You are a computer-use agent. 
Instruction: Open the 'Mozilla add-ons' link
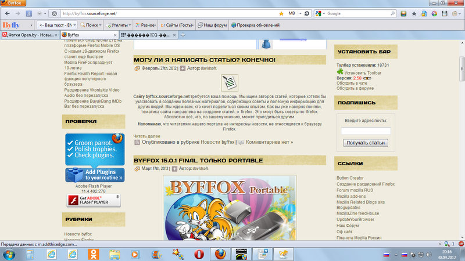point(351,196)
